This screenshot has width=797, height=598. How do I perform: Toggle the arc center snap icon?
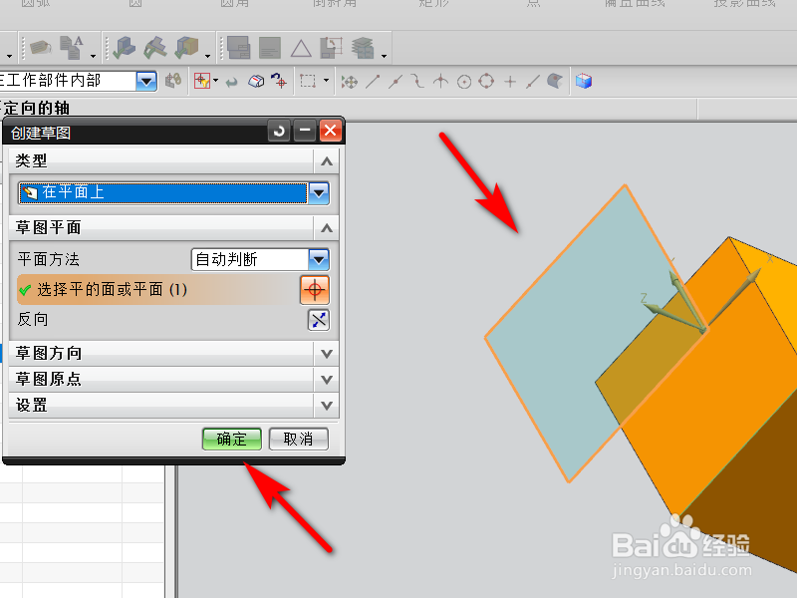(464, 82)
